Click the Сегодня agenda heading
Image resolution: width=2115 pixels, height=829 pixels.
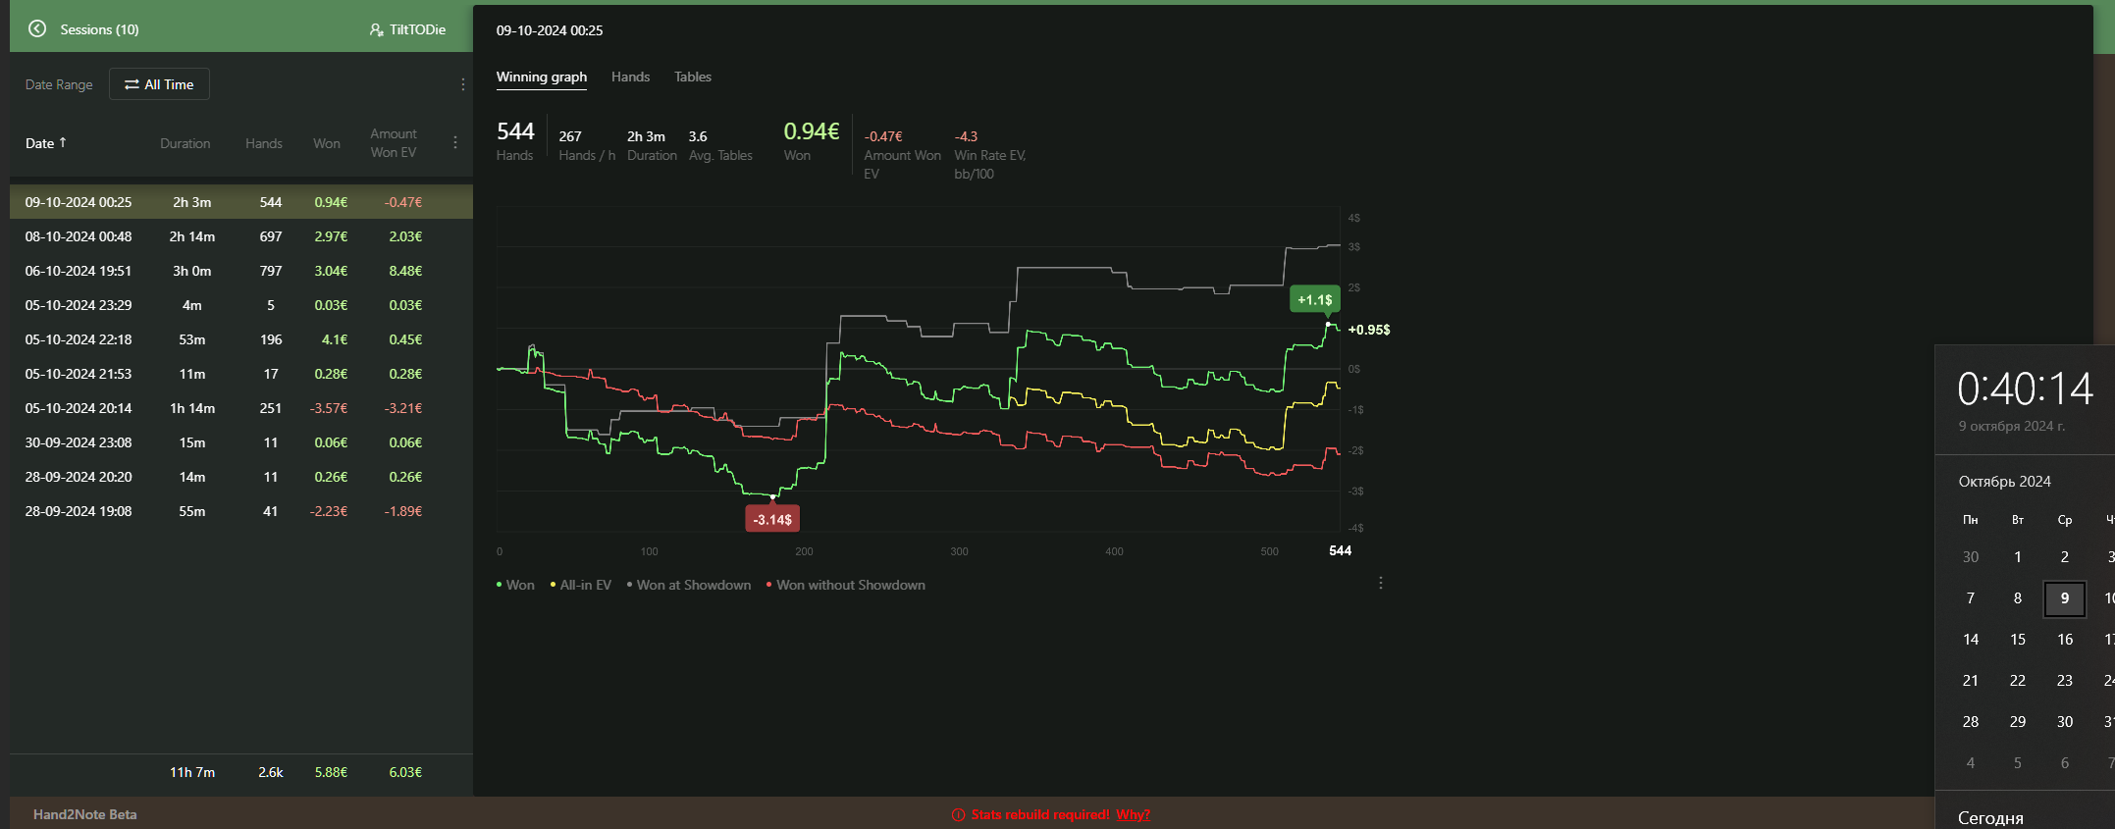point(1990,818)
